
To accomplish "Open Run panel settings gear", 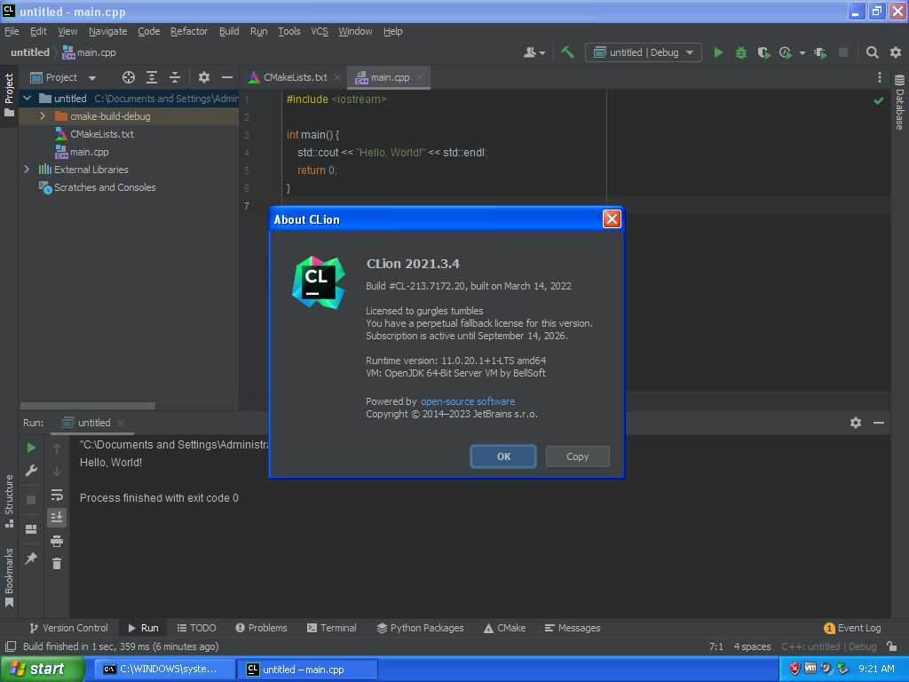I will [x=856, y=422].
